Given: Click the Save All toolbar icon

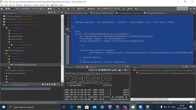Looking at the screenshot, I should coord(9,9).
